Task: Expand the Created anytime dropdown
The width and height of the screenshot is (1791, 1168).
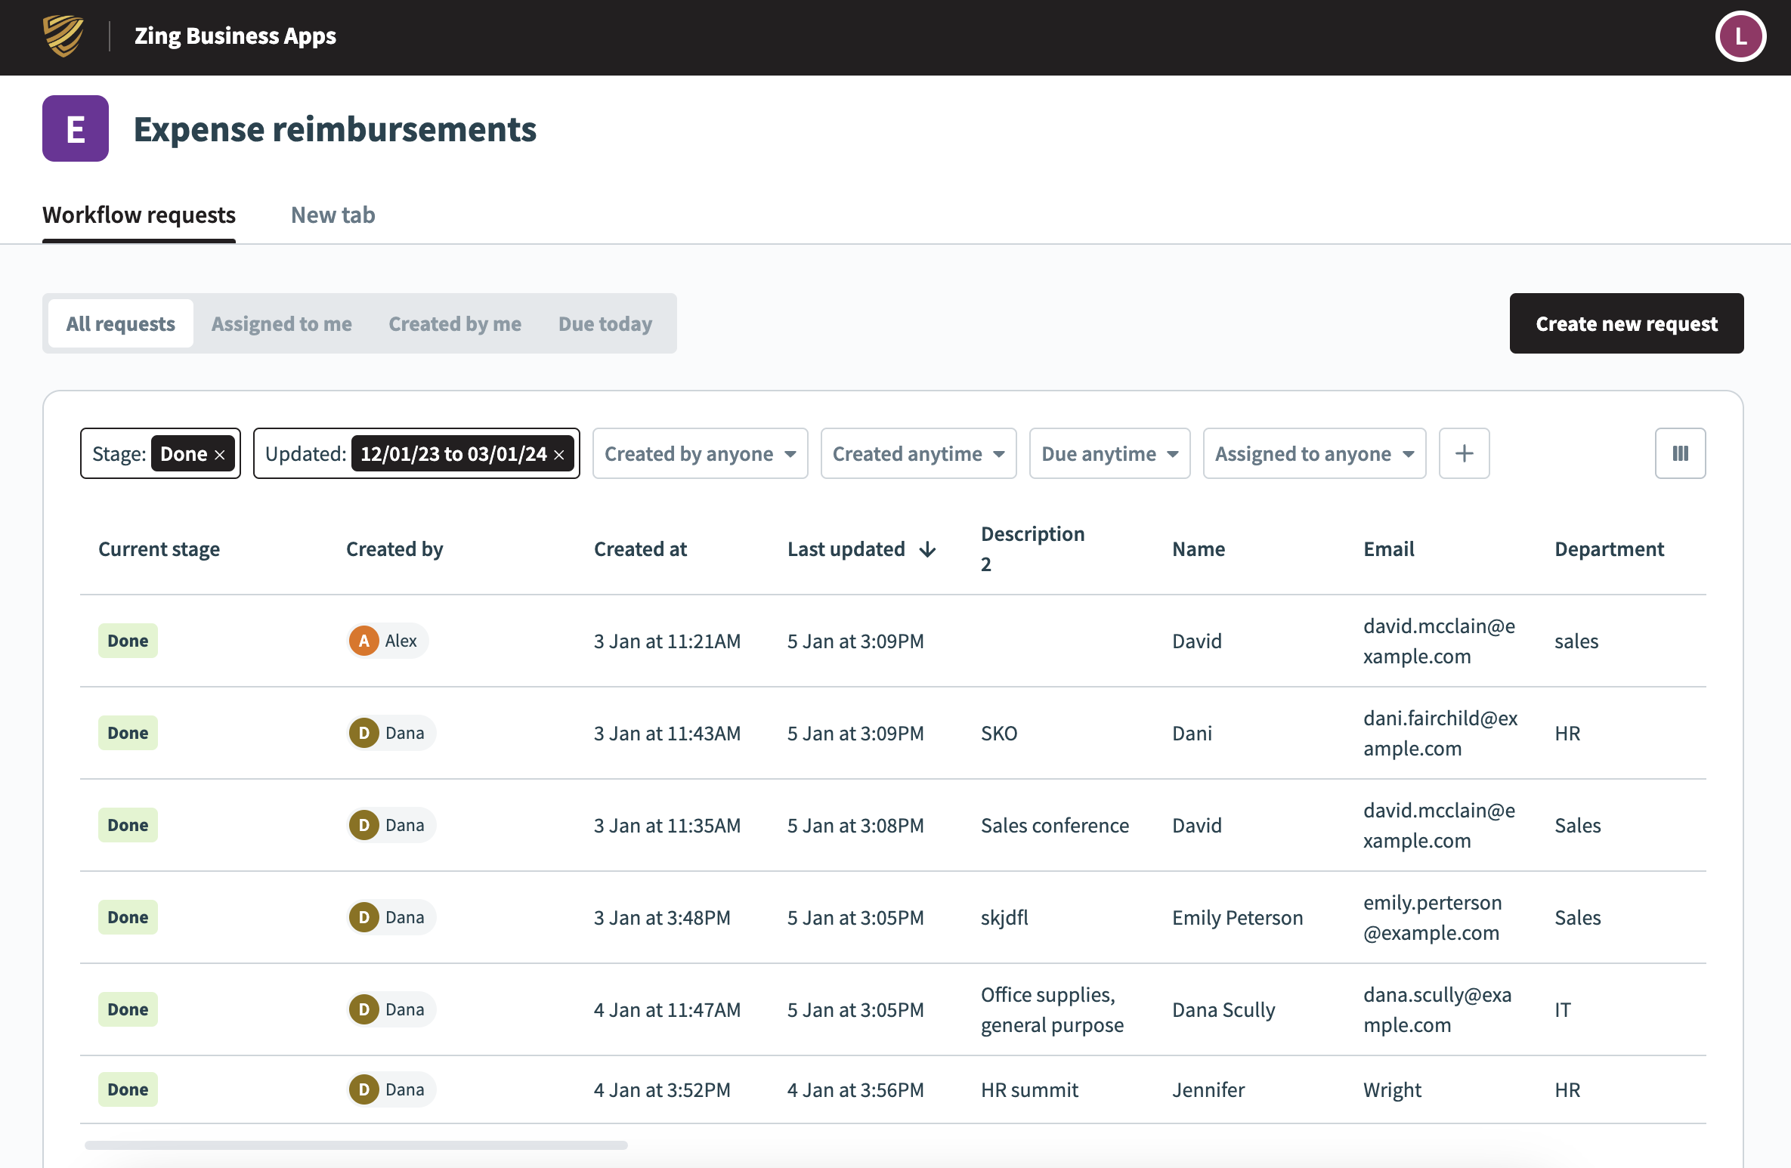Action: click(917, 453)
